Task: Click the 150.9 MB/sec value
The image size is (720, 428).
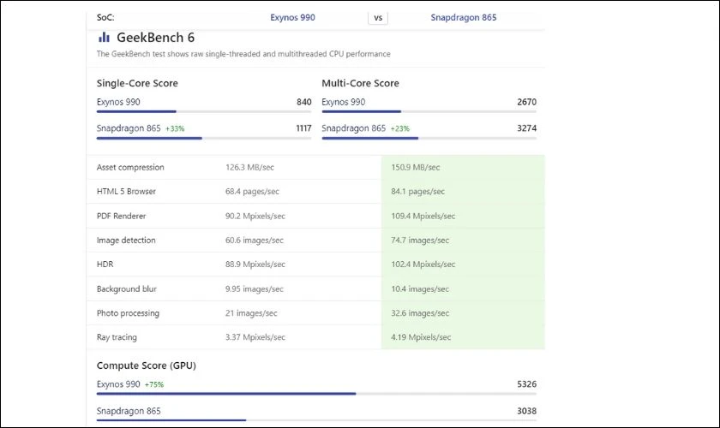Action: point(416,168)
